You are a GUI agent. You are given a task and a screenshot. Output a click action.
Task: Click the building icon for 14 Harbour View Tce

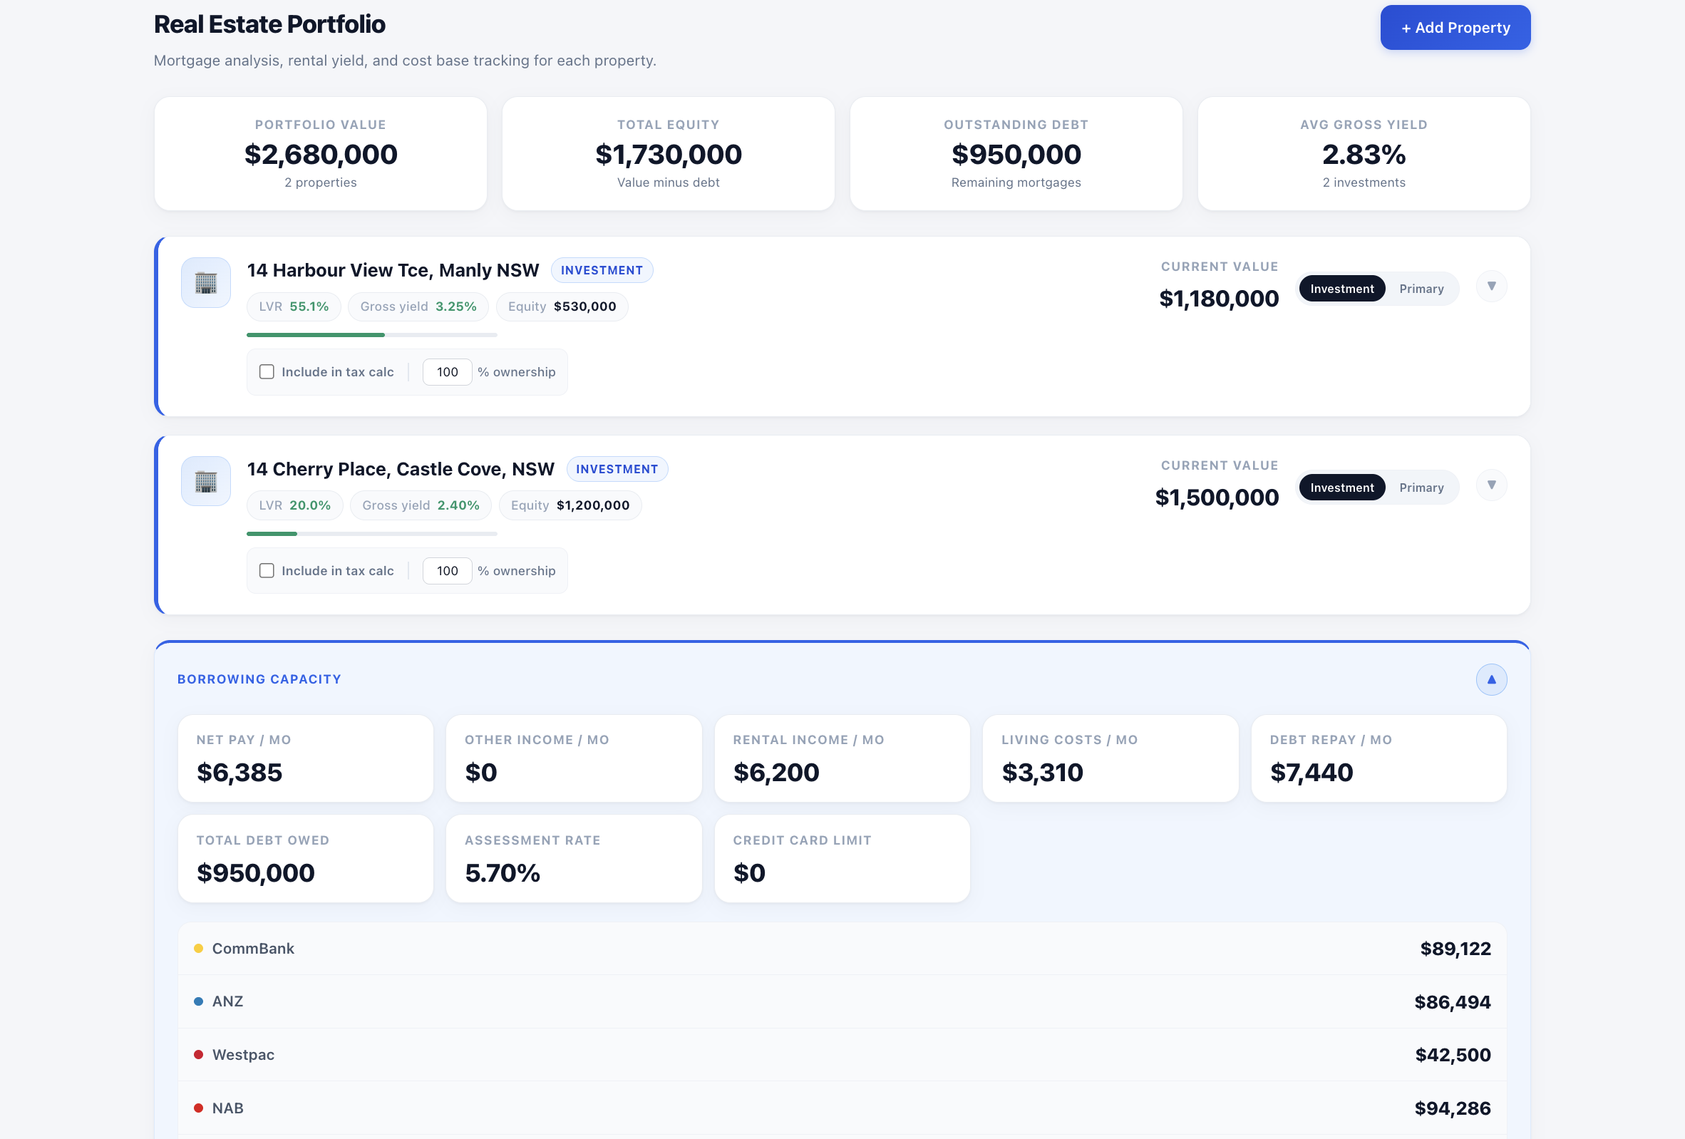pos(206,283)
